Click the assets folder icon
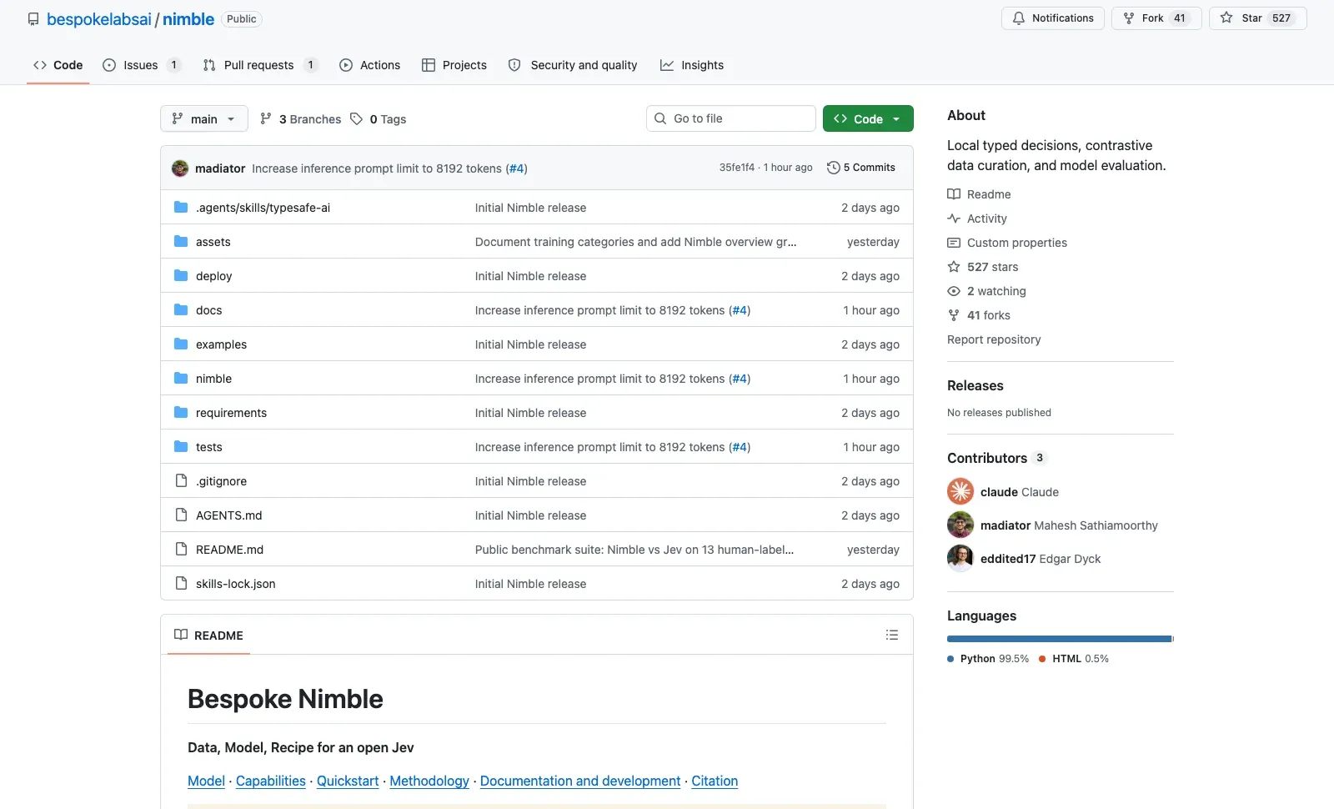 pyautogui.click(x=181, y=241)
